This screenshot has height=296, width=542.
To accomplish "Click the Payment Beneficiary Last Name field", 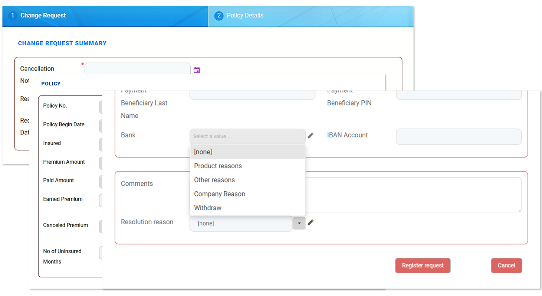I will pos(252,95).
